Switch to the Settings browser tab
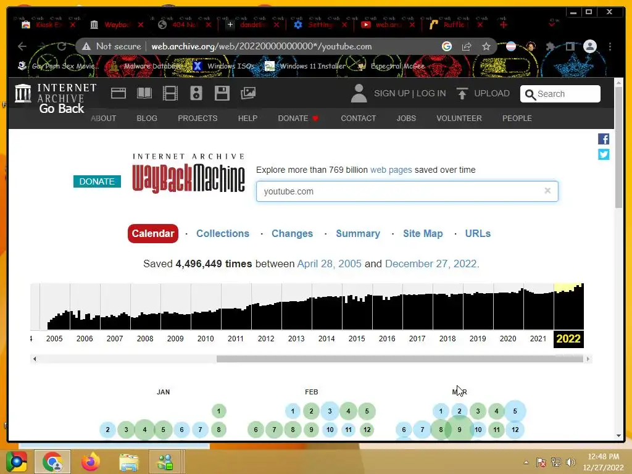 320,25
